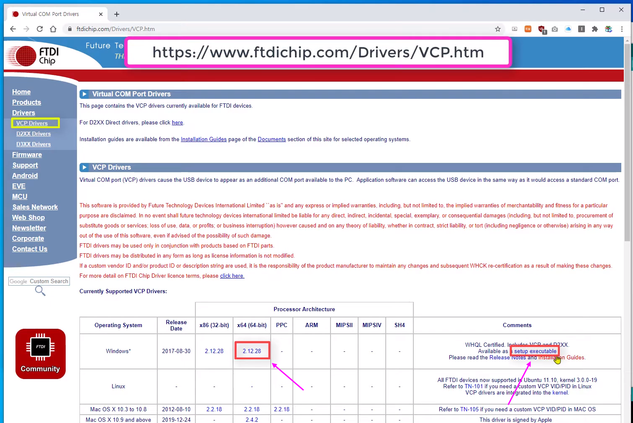The height and width of the screenshot is (423, 633).
Task: Open Home in the sidebar
Action: click(21, 92)
